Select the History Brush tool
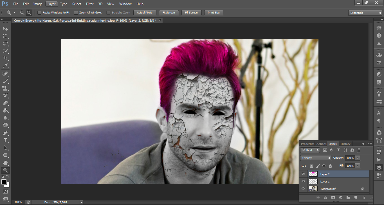Viewport: 384px width, 205px height. 5,96
